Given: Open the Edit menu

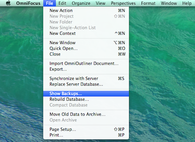Looking at the screenshot, I should pos(62,3).
